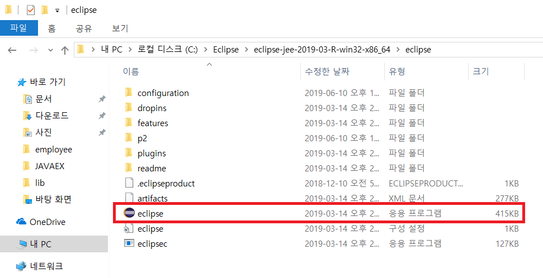Click the 문서 documents icon in sidebar
Image resolution: width=543 pixels, height=278 pixels.
[27, 99]
